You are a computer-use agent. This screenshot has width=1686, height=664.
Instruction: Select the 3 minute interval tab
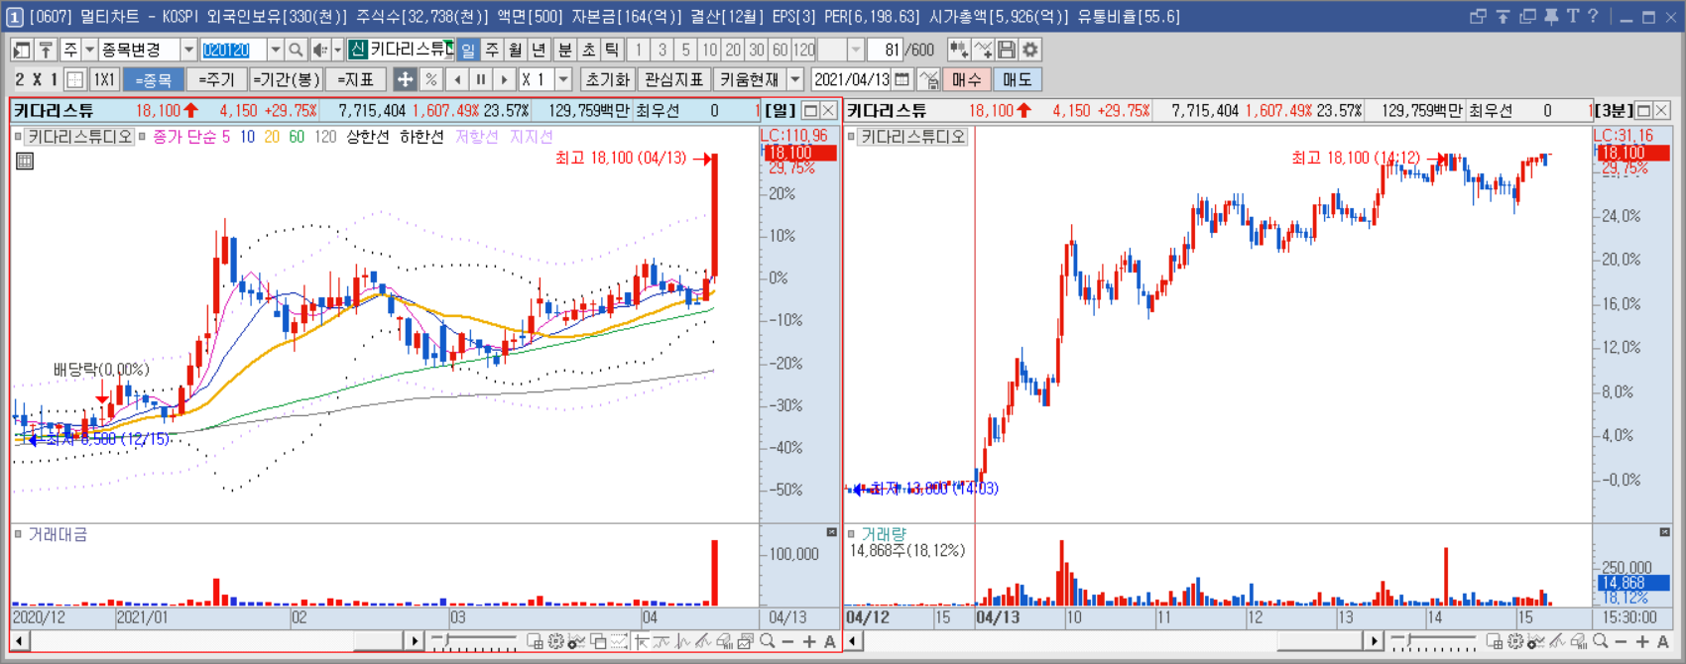pos(662,50)
